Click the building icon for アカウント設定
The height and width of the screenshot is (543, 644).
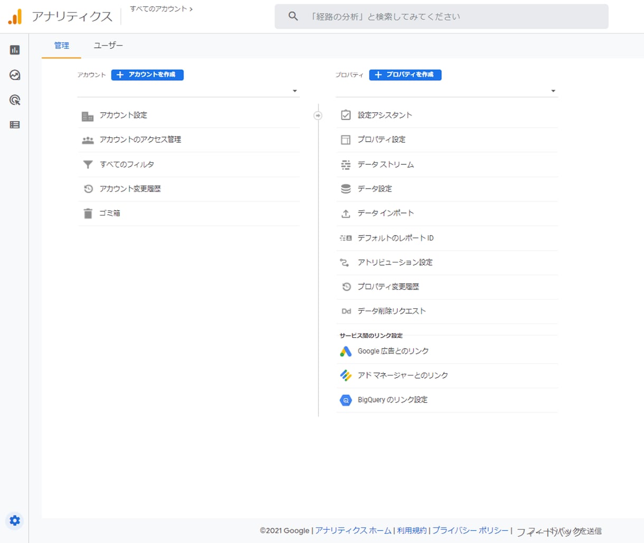point(88,116)
